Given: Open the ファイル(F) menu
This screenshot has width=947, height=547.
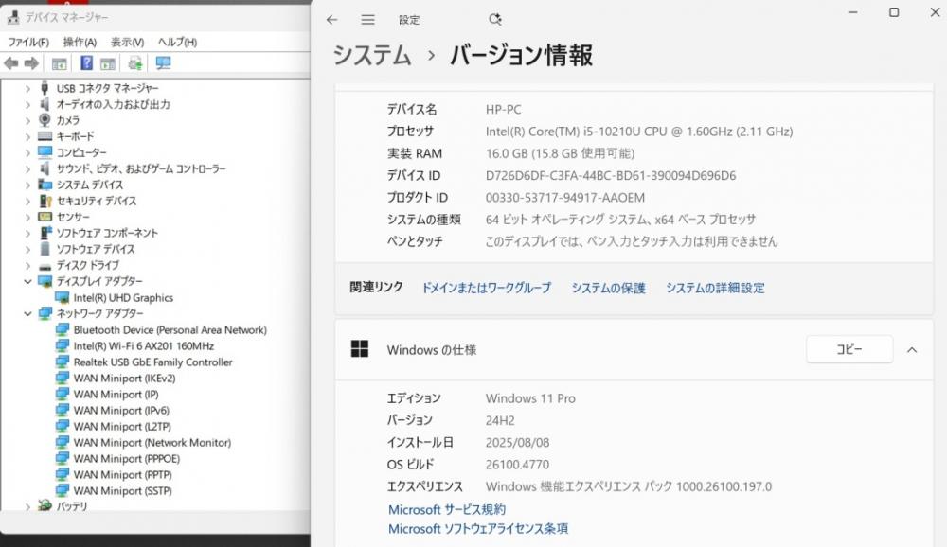Looking at the screenshot, I should tap(28, 43).
